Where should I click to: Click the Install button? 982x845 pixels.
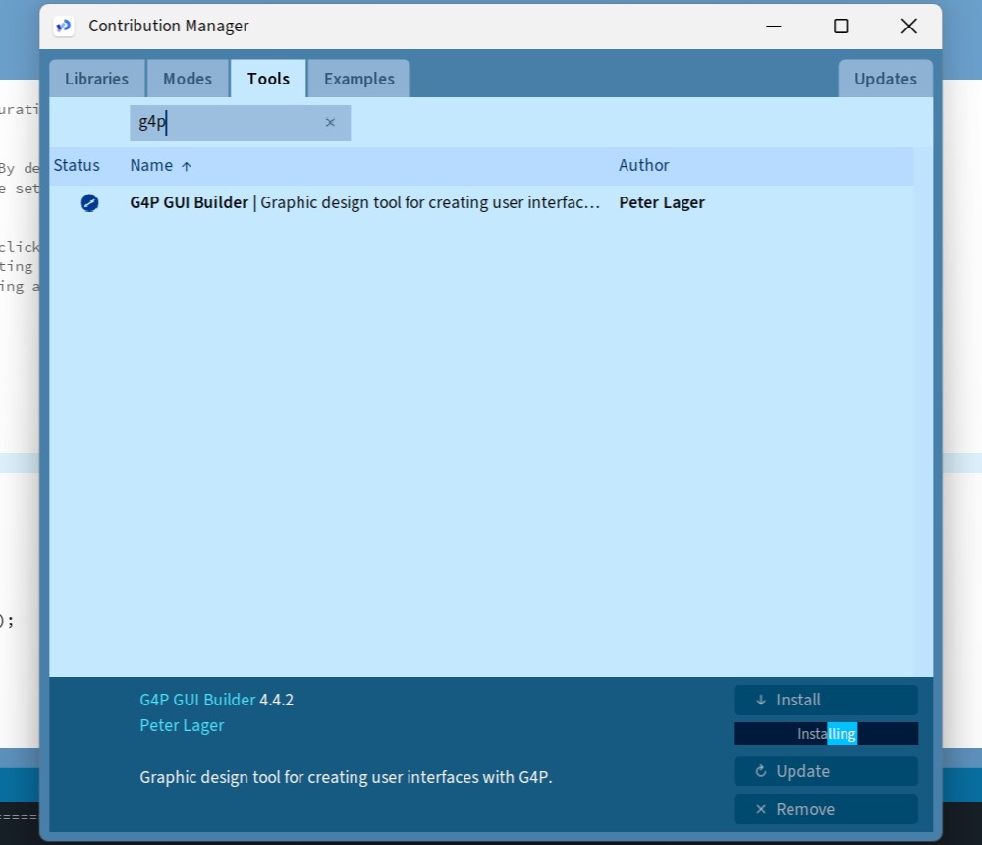point(826,700)
